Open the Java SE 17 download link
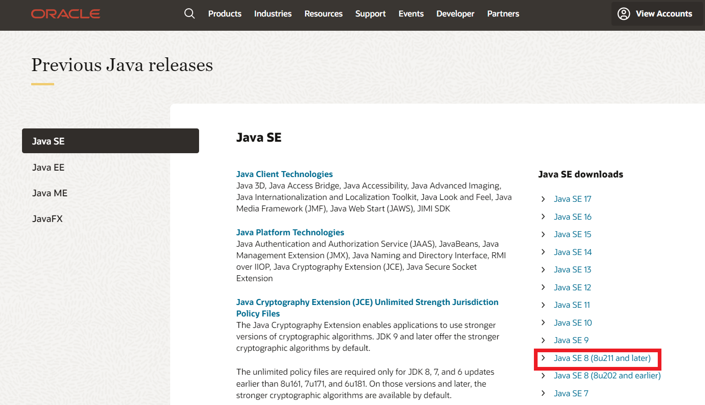Viewport: 705px width, 405px height. click(572, 199)
